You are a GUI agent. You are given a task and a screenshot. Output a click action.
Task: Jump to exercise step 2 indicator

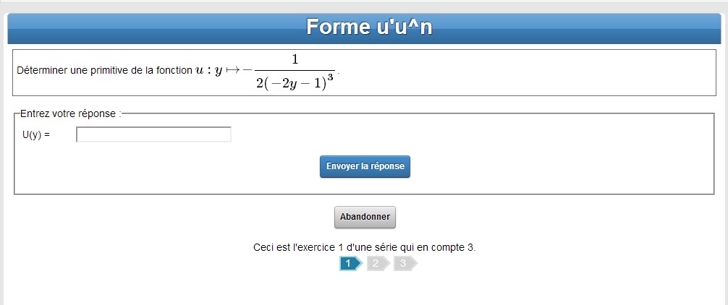(376, 264)
